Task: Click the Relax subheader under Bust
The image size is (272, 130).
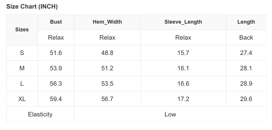Action: click(56, 37)
